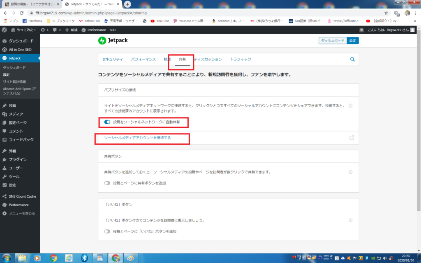Viewport: 421px width, 263px height.
Task: Click the Jetpack settings search magnifier icon
Action: (352, 59)
